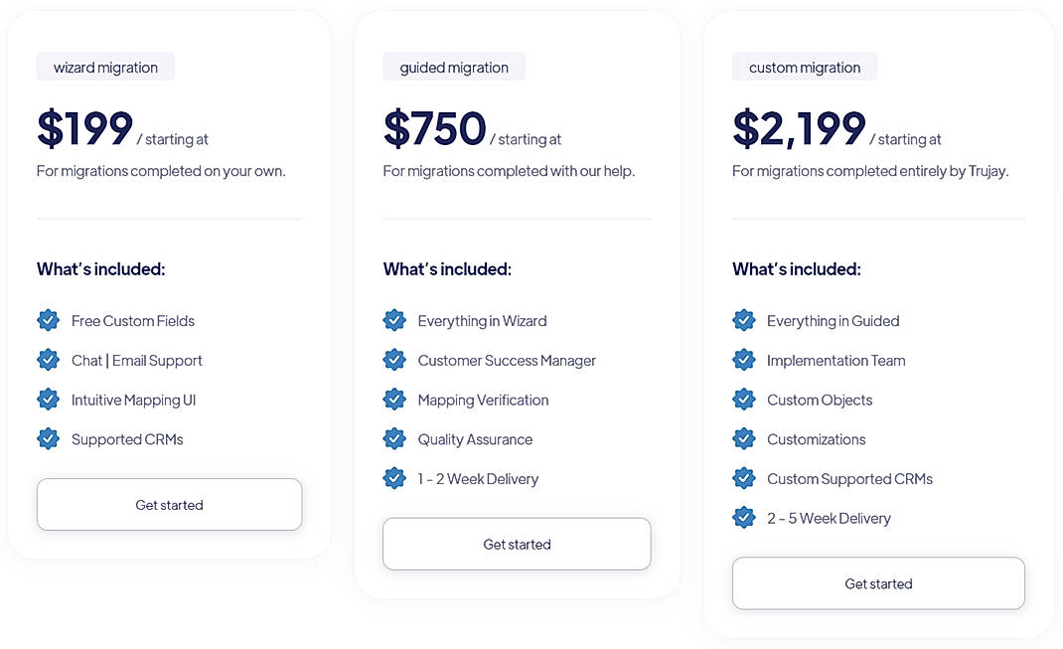Select the wizard migration plan label
This screenshot has height=649, width=1063.
pos(105,67)
